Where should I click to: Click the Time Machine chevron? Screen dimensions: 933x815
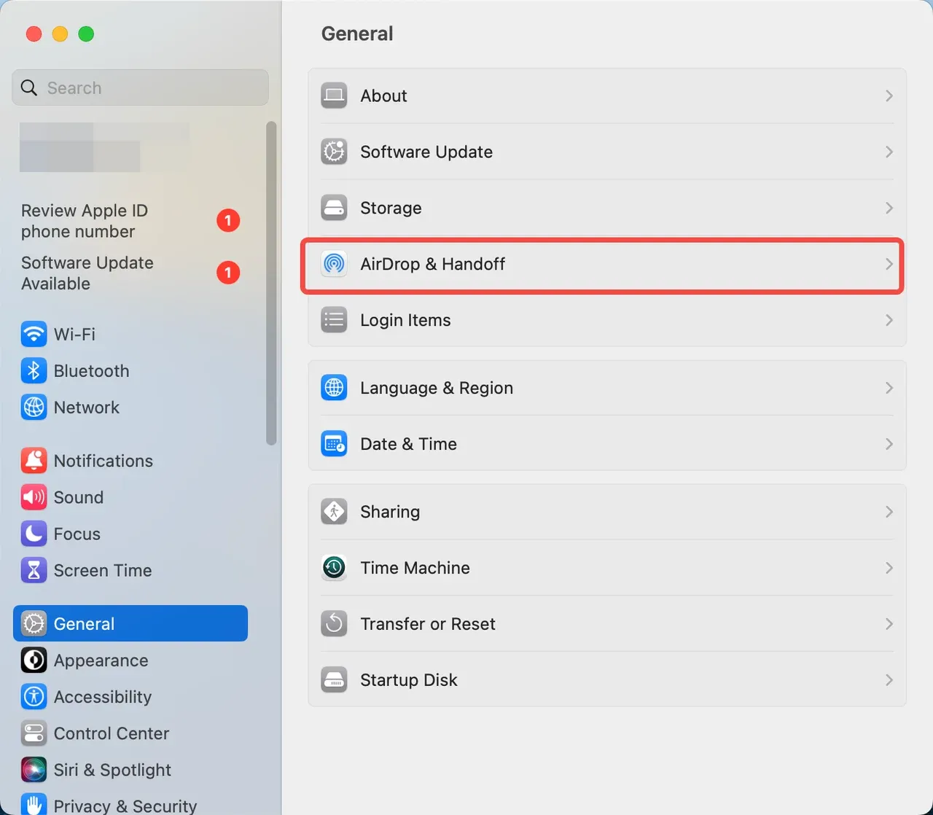(889, 568)
